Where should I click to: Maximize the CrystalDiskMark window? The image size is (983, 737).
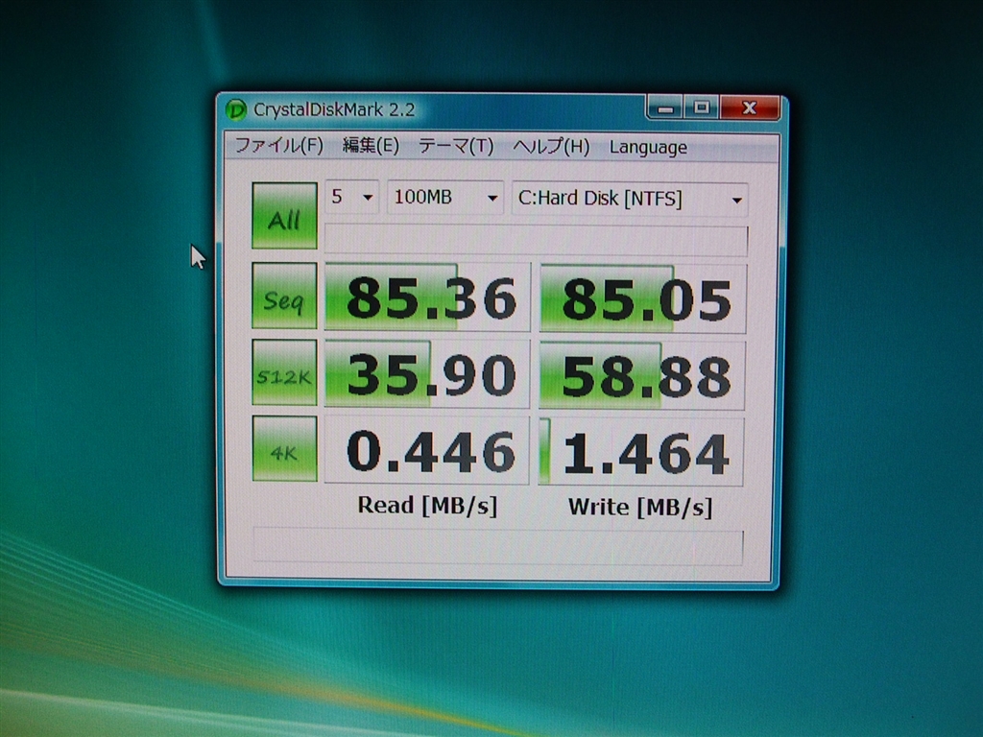click(702, 107)
